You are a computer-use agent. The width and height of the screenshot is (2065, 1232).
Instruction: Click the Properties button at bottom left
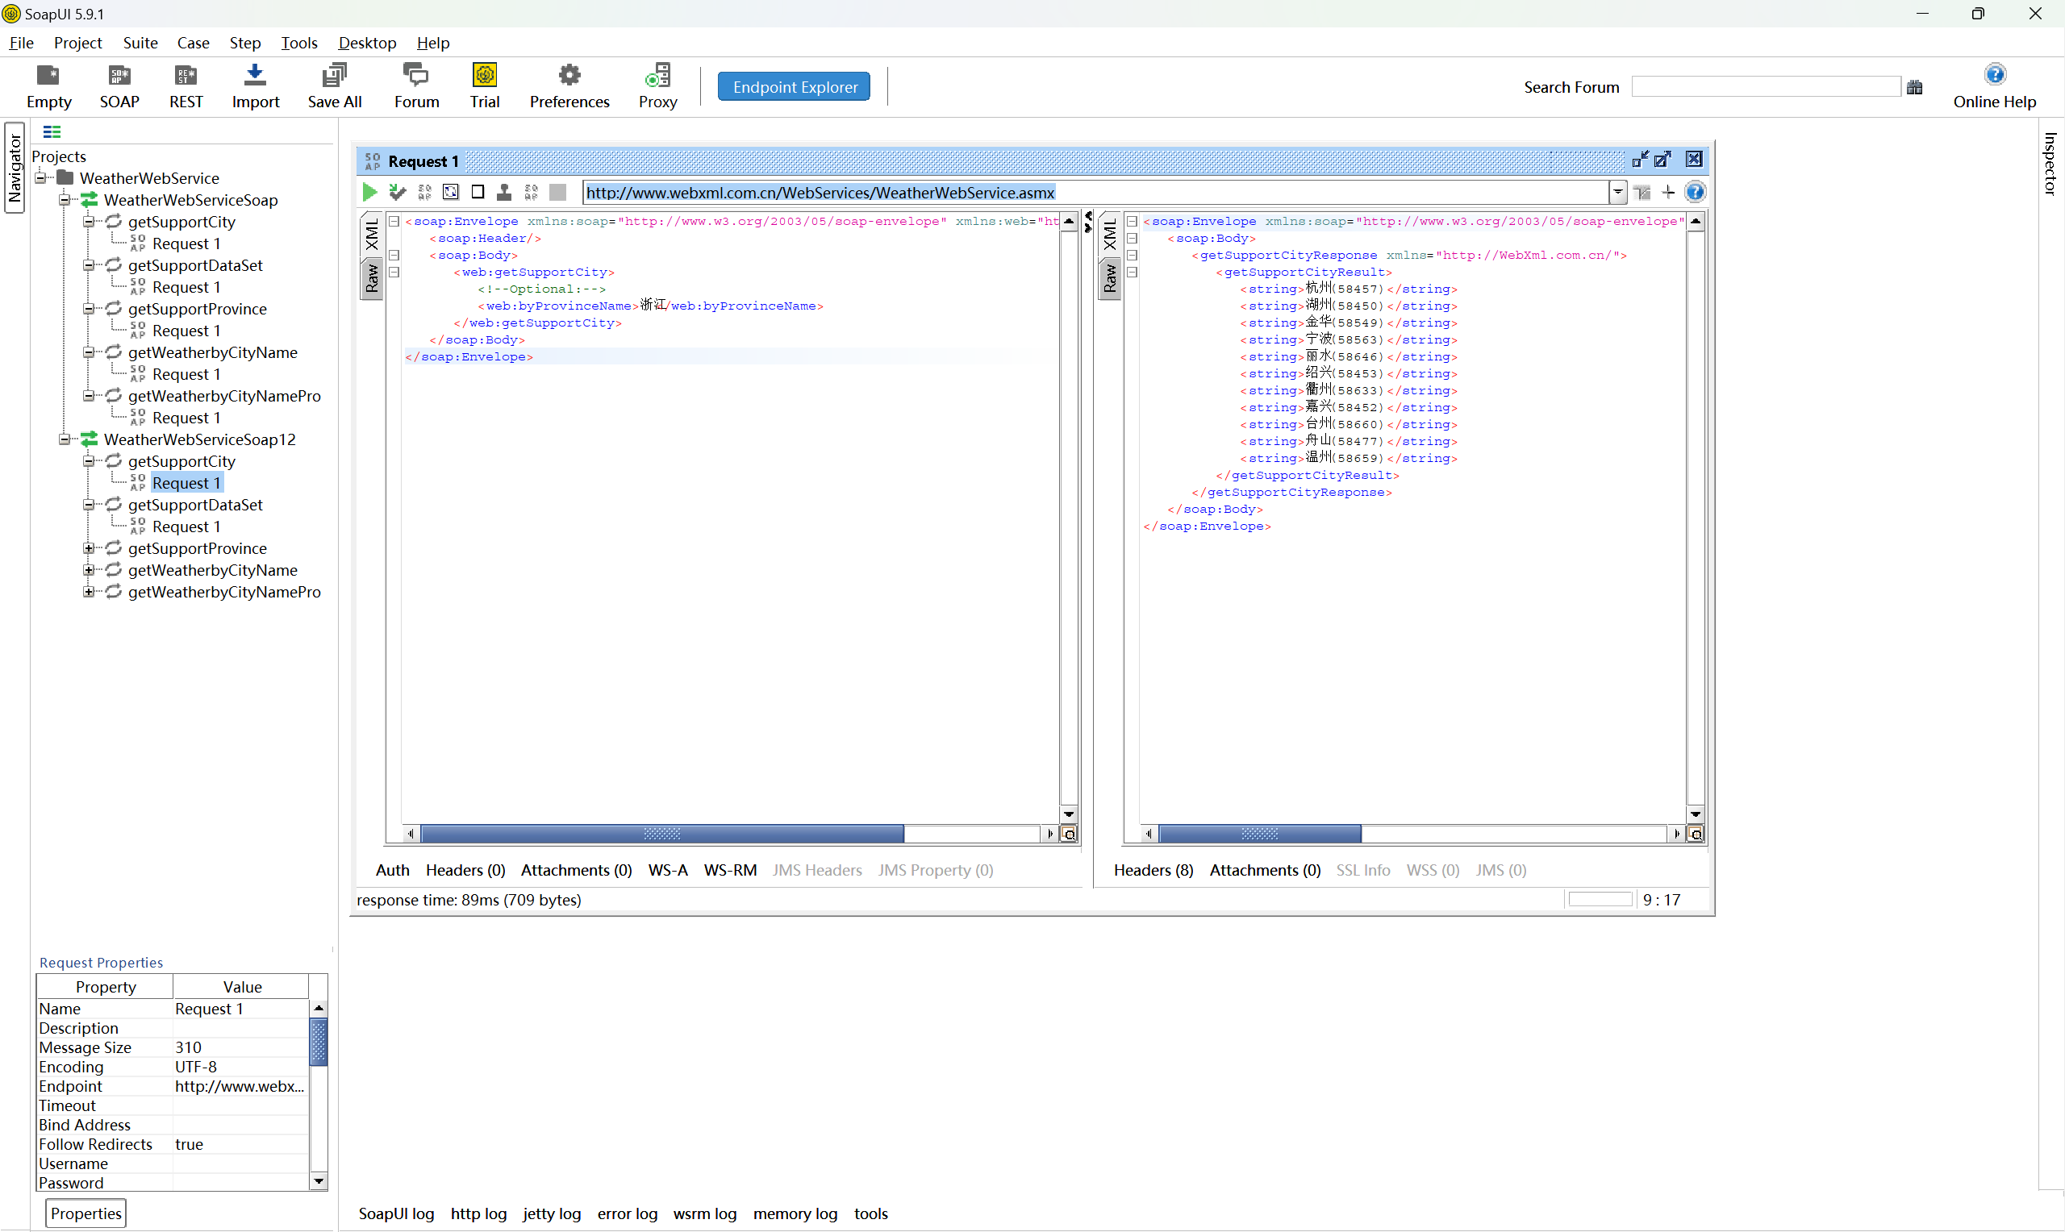coord(86,1213)
